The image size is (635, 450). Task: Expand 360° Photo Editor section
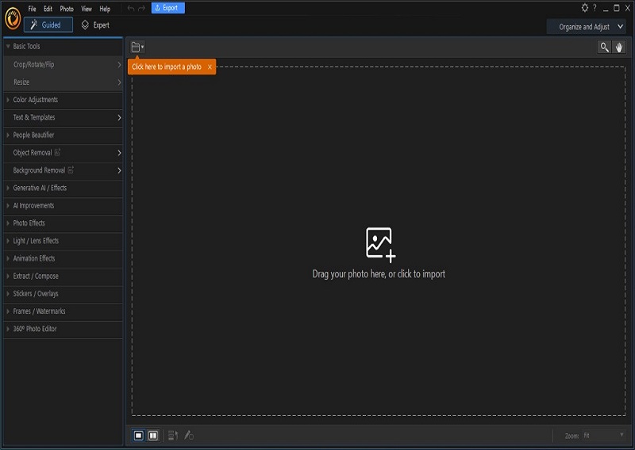63,329
